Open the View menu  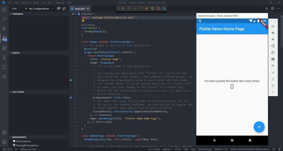36,3
